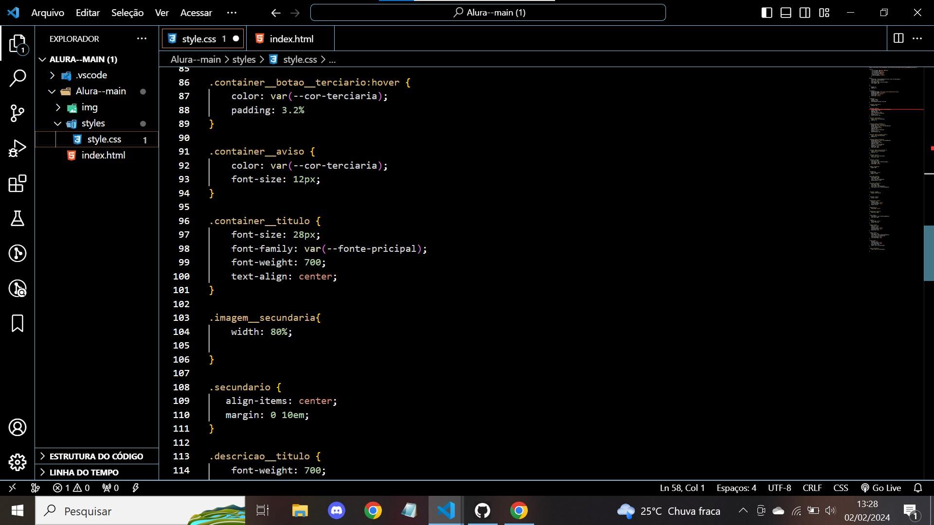This screenshot has width=934, height=525.
Task: Click the ports forwarded indicator showing 0
Action: [110, 488]
